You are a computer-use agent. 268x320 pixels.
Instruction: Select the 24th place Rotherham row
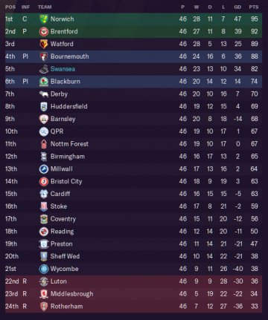(x=133, y=307)
